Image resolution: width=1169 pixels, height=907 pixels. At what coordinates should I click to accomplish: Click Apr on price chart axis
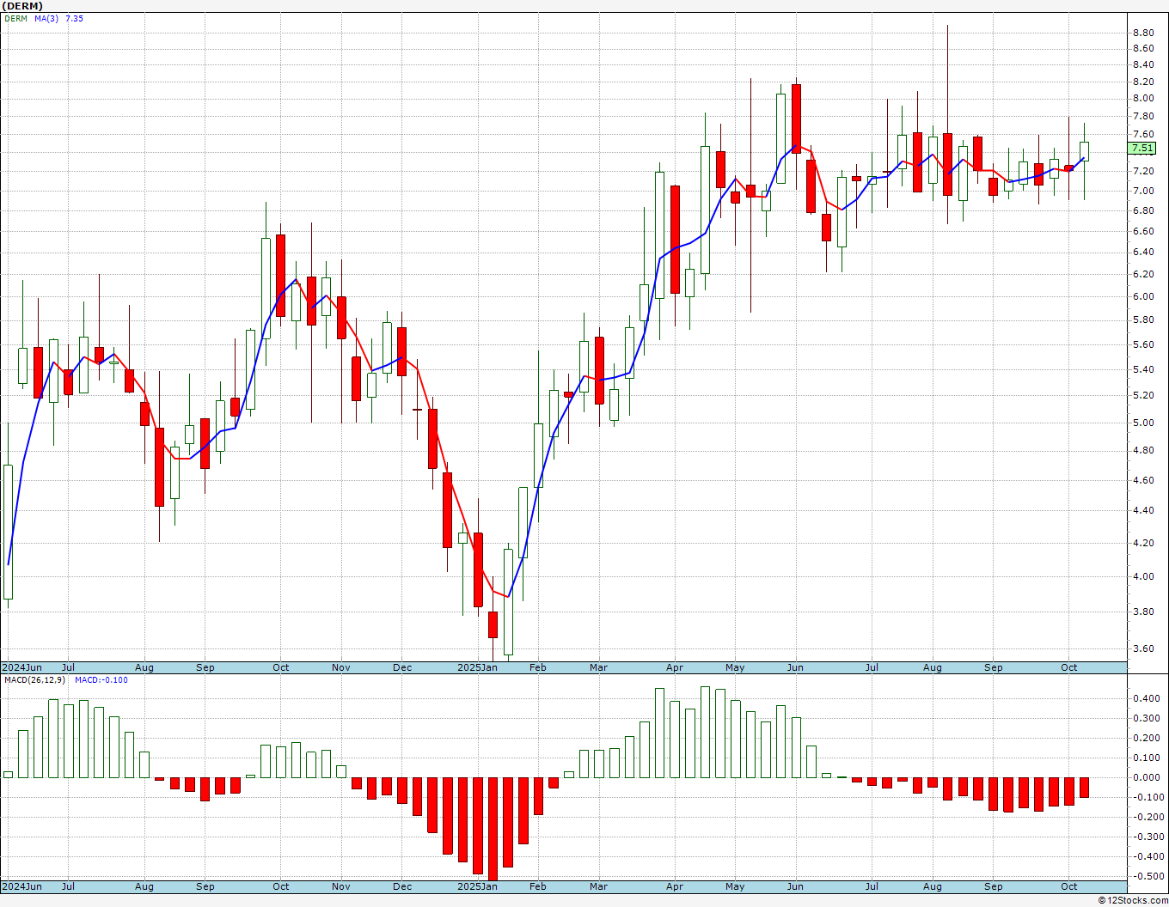(675, 667)
